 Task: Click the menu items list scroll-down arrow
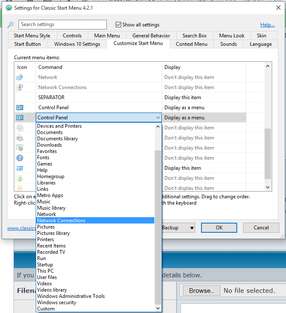[267, 187]
